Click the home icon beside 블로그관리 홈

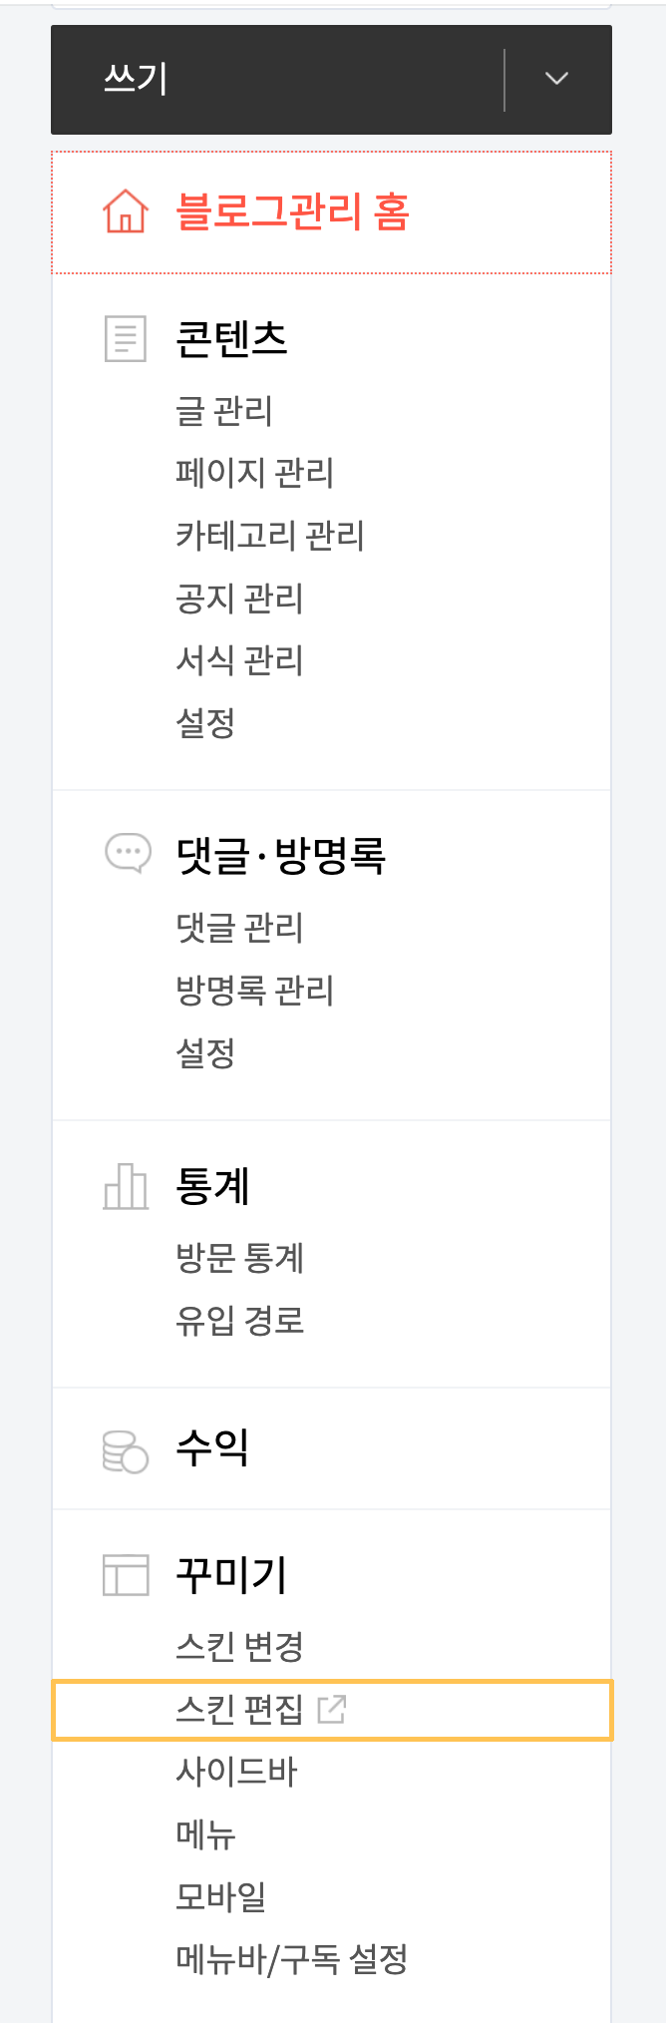[x=124, y=209]
